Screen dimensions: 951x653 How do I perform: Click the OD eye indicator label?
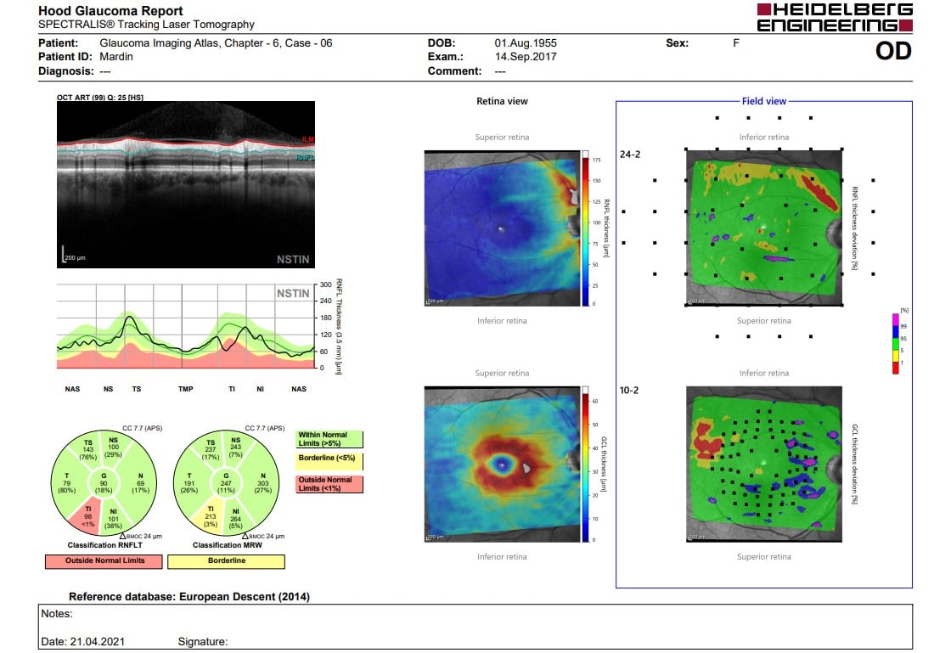point(892,51)
